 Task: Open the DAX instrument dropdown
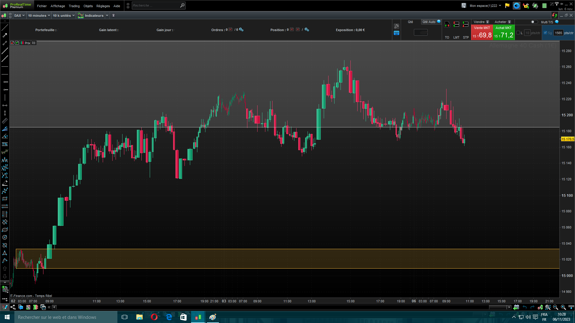[19, 16]
